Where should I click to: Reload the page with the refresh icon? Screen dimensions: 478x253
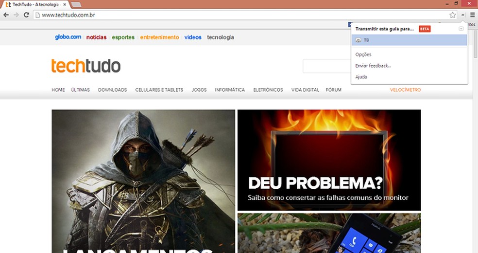point(27,15)
